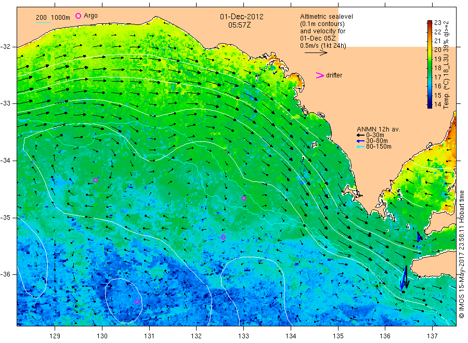This screenshot has height=343, width=468.
Task: Click the '131' longitude axis label
Action: [149, 336]
